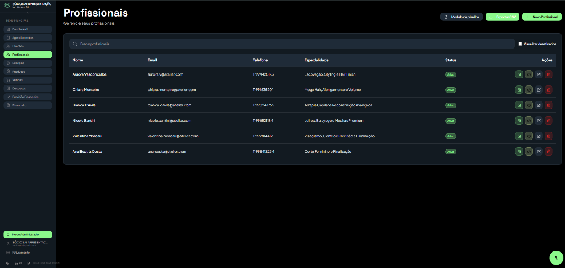Viewport: 565px width, 268px height.
Task: Click Modelo de planilha button
Action: [x=461, y=17]
